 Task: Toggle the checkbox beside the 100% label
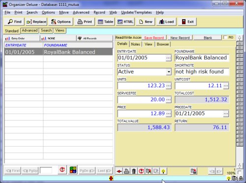click(x=239, y=172)
